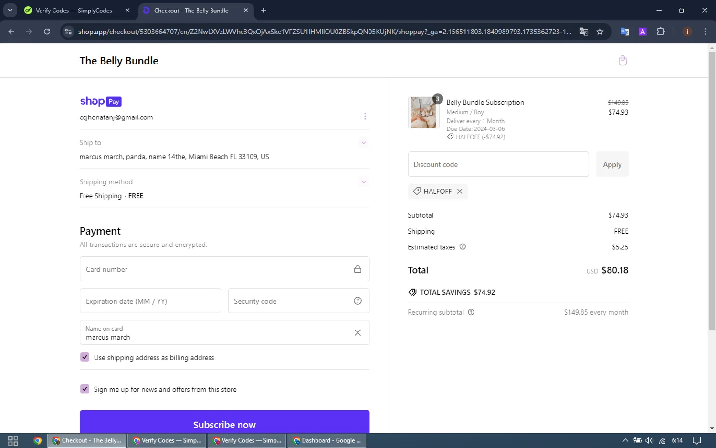Show estimated taxes info tooltip

(463, 247)
